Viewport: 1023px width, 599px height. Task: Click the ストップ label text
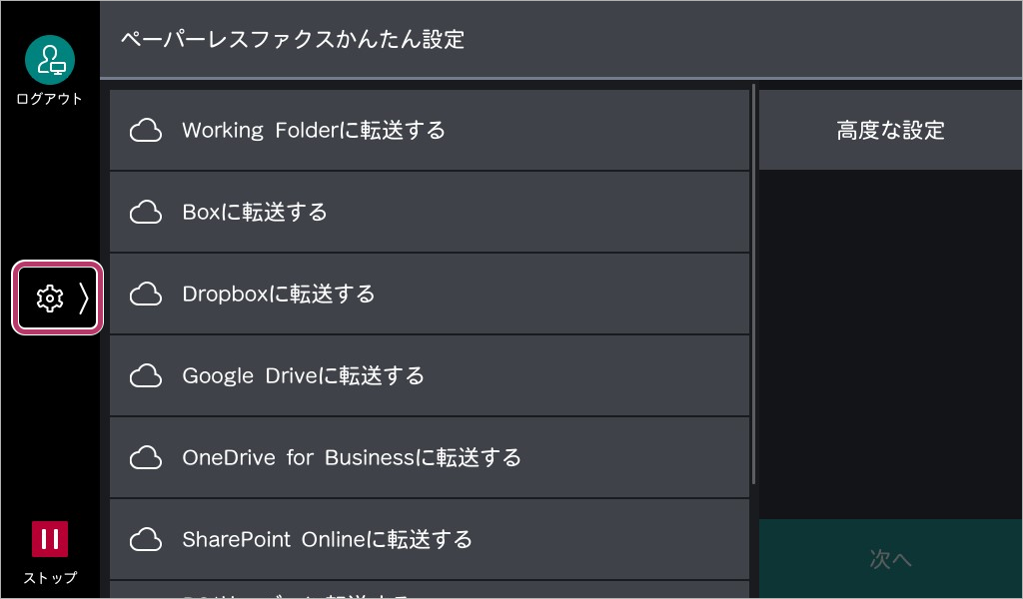50,577
